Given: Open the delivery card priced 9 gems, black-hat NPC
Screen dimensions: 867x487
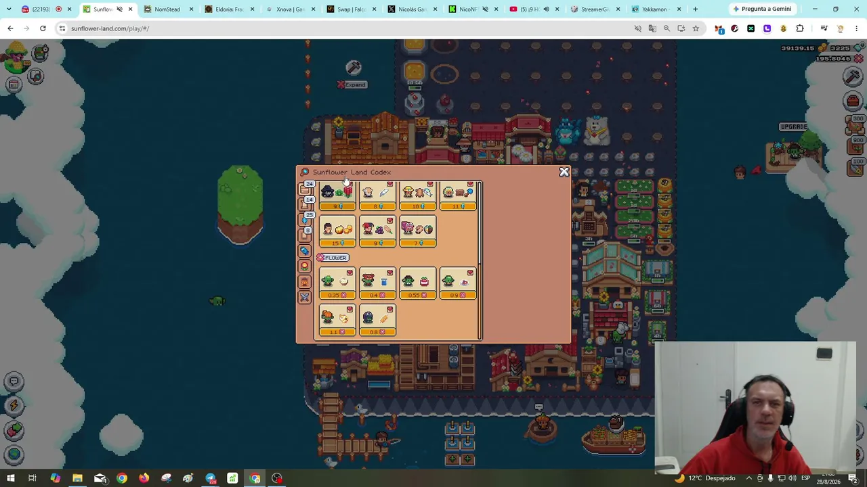Looking at the screenshot, I should [337, 196].
